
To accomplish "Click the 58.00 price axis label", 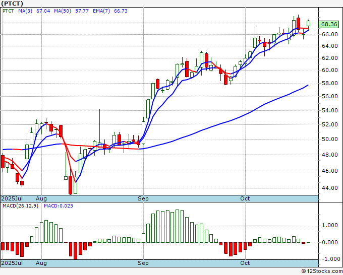I will tap(330, 83).
